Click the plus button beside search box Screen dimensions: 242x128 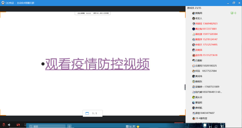[x=69, y=126]
